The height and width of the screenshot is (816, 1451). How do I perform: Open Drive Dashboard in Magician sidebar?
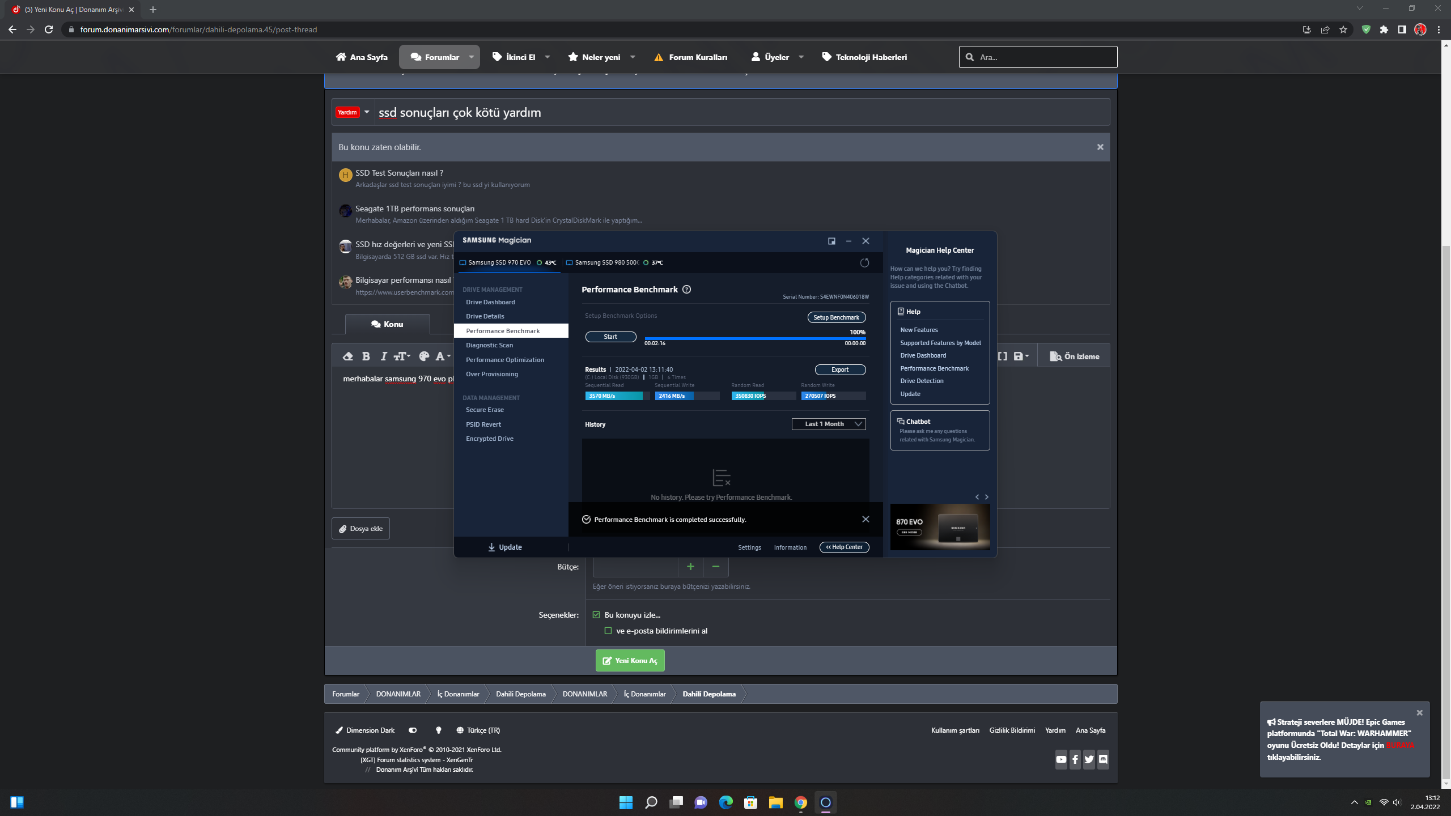pos(490,302)
